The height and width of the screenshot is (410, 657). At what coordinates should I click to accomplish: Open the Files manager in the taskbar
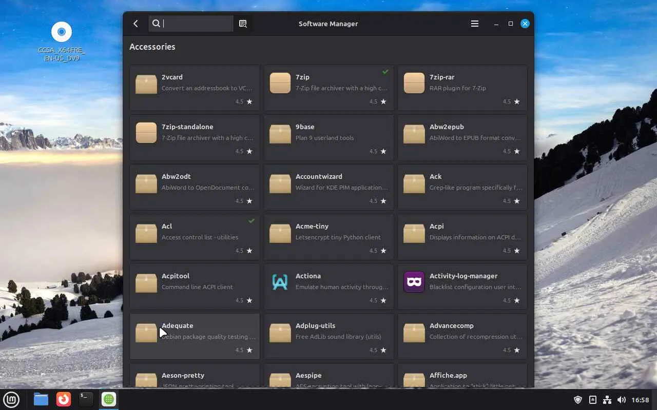41,399
